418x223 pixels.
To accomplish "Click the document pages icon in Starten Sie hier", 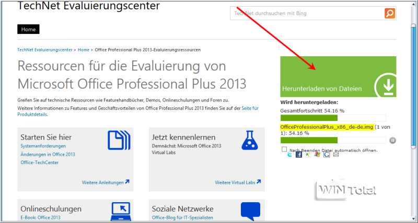I will 119,140.
